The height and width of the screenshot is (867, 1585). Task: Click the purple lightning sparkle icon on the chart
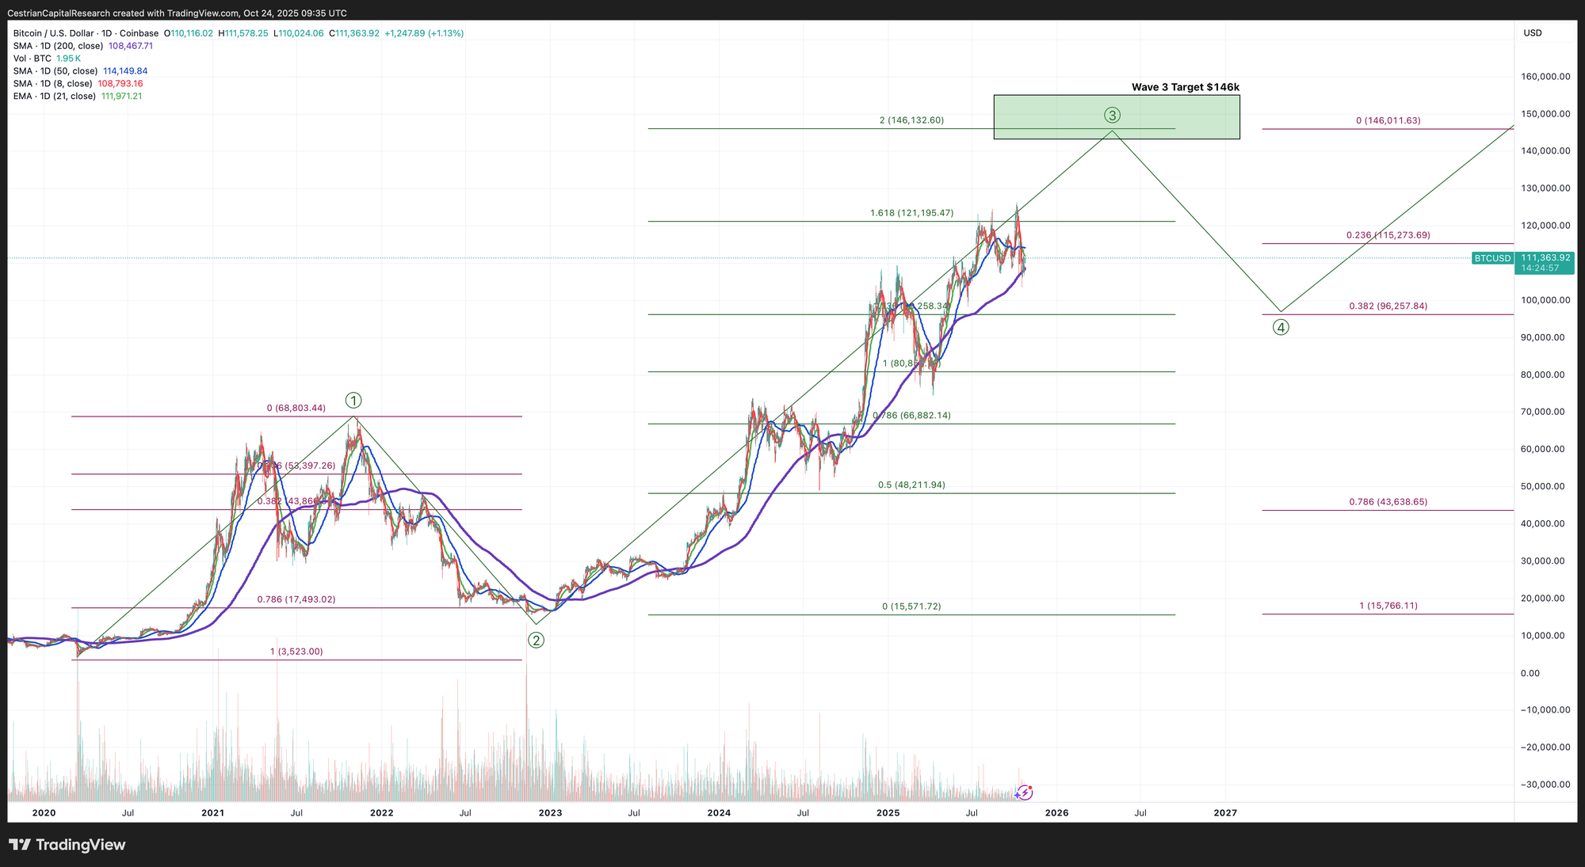pos(1024,792)
